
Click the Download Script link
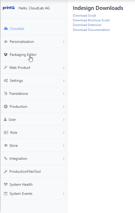point(84,16)
